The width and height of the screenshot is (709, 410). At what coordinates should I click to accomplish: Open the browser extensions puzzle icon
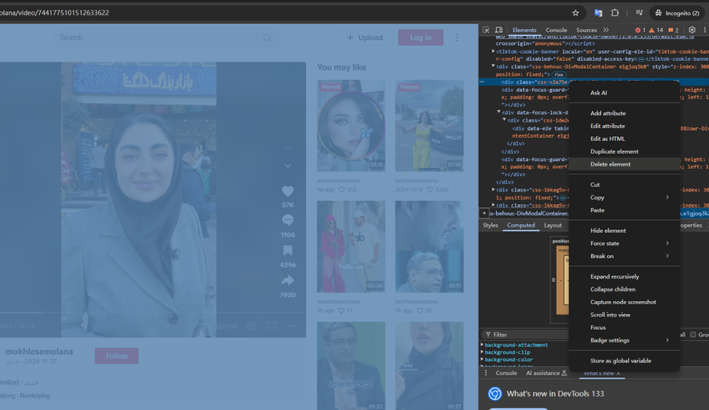coord(615,12)
